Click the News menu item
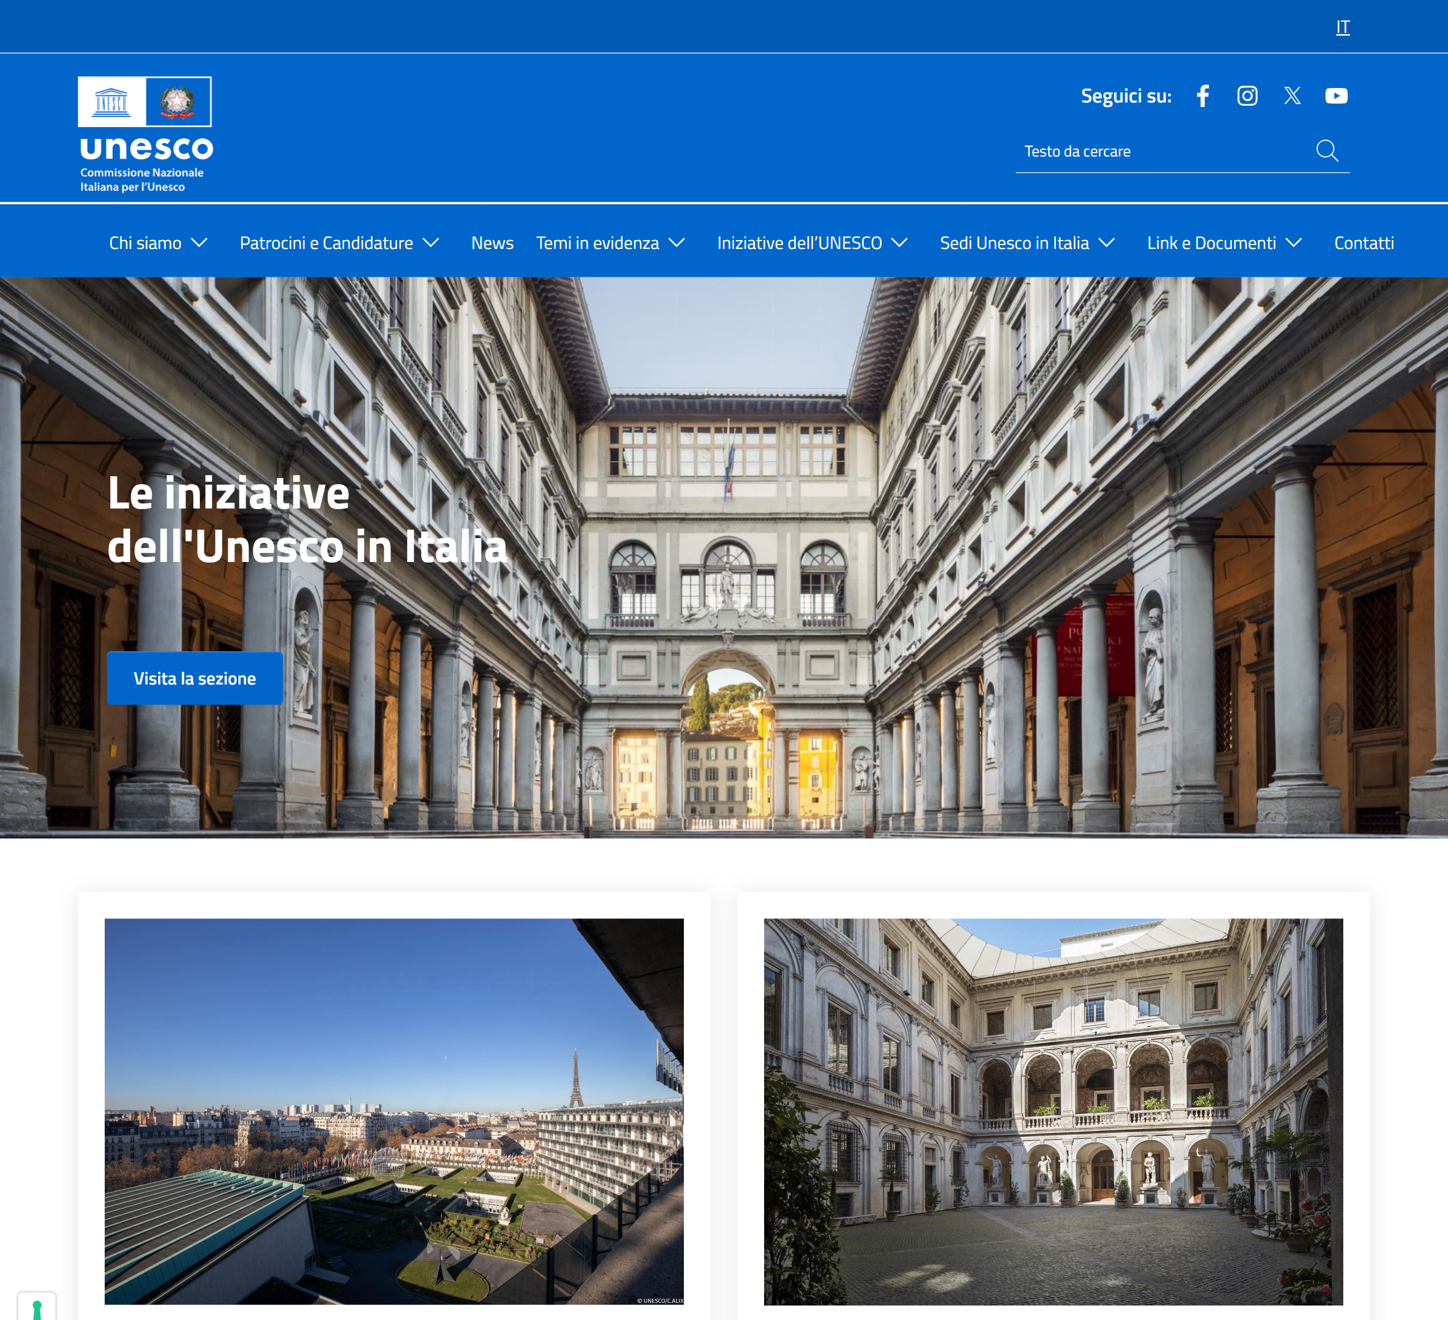Image resolution: width=1448 pixels, height=1320 pixels. click(x=492, y=242)
